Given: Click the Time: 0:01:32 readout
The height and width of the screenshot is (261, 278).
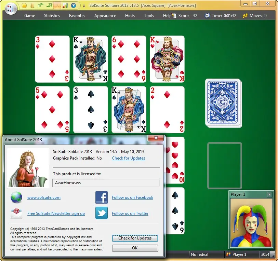Looking at the screenshot, I should pyautogui.click(x=224, y=16).
